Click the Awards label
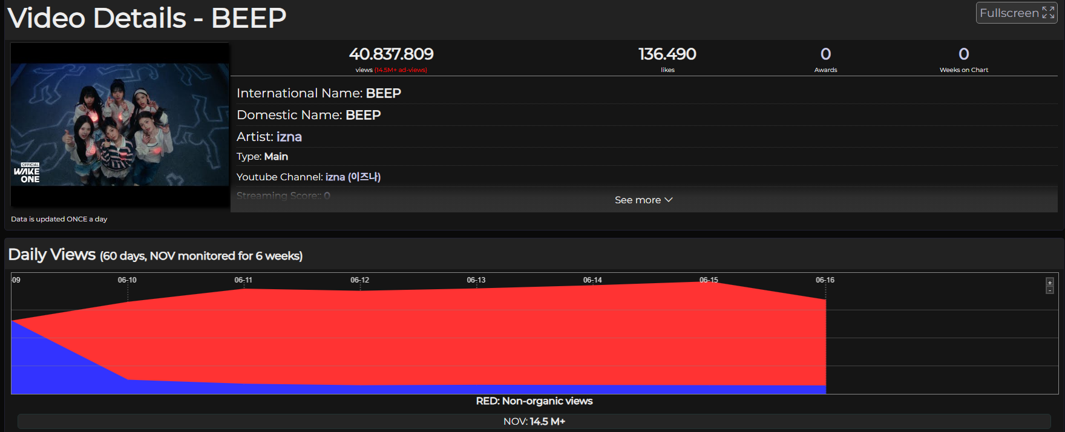The height and width of the screenshot is (432, 1065). tap(825, 70)
